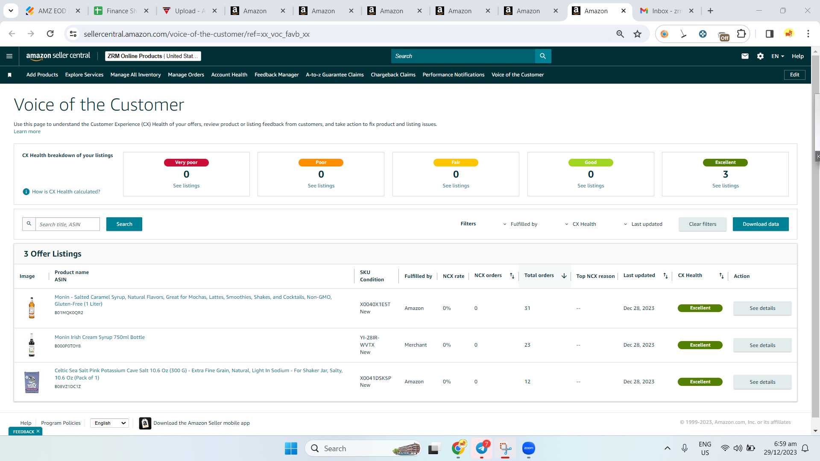Open Feedback Manager
The width and height of the screenshot is (820, 461).
coord(276,75)
